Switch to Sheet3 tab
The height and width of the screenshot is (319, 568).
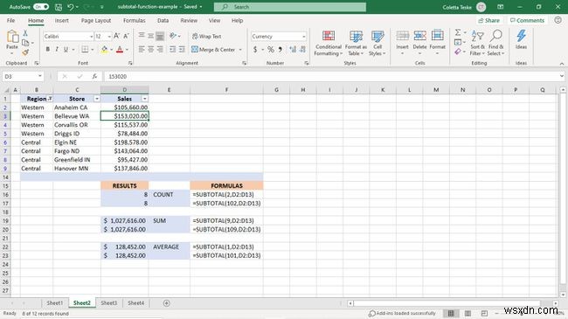[108, 303]
